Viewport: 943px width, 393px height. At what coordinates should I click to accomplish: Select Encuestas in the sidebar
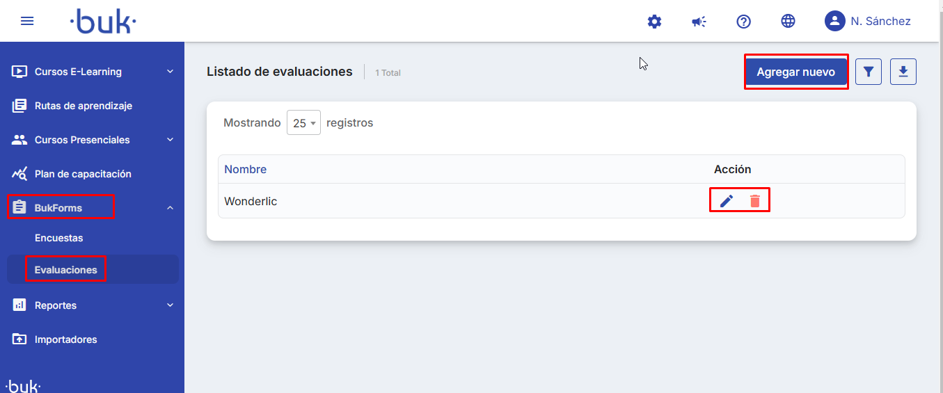pos(58,238)
